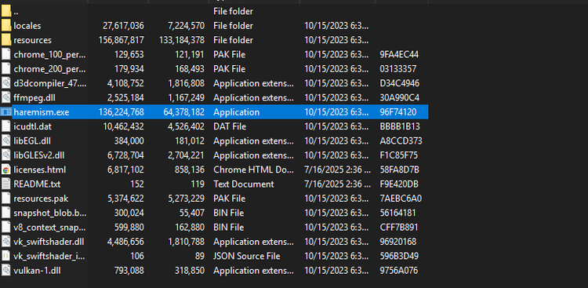
Task: Click the v8_context_snap... file icon
Action: 6,227
